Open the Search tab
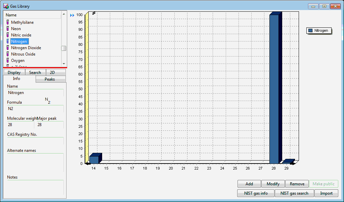 tap(35, 73)
